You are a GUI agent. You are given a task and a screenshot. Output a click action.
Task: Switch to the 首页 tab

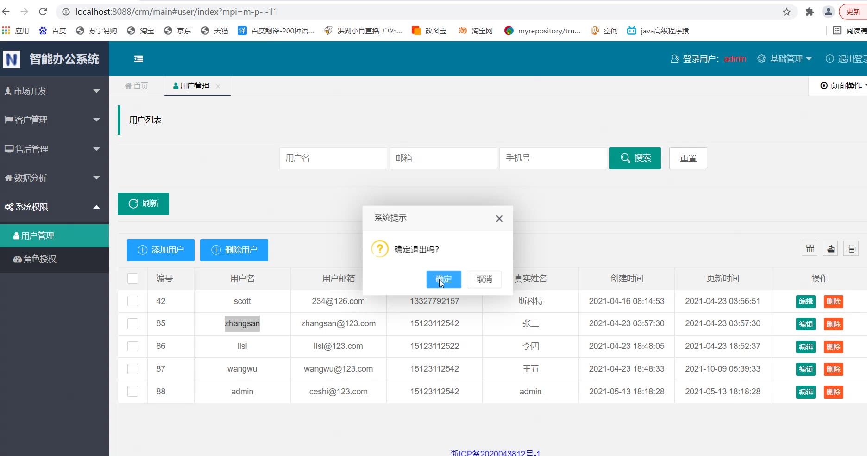(137, 86)
